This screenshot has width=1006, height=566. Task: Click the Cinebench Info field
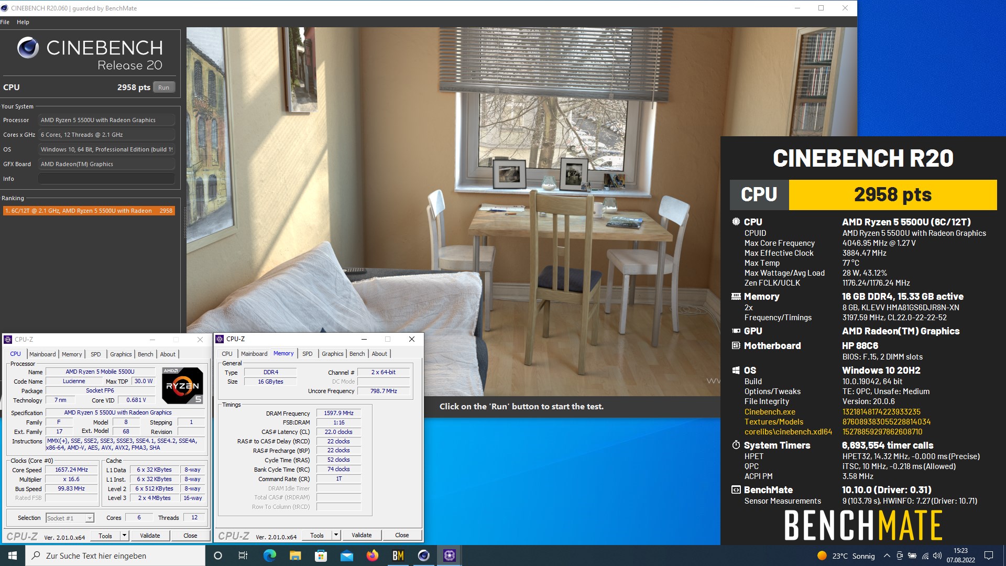(106, 179)
